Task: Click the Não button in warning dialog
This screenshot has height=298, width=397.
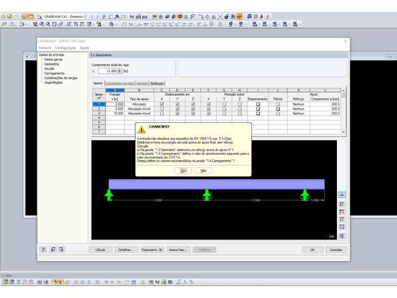Action: pos(203,170)
